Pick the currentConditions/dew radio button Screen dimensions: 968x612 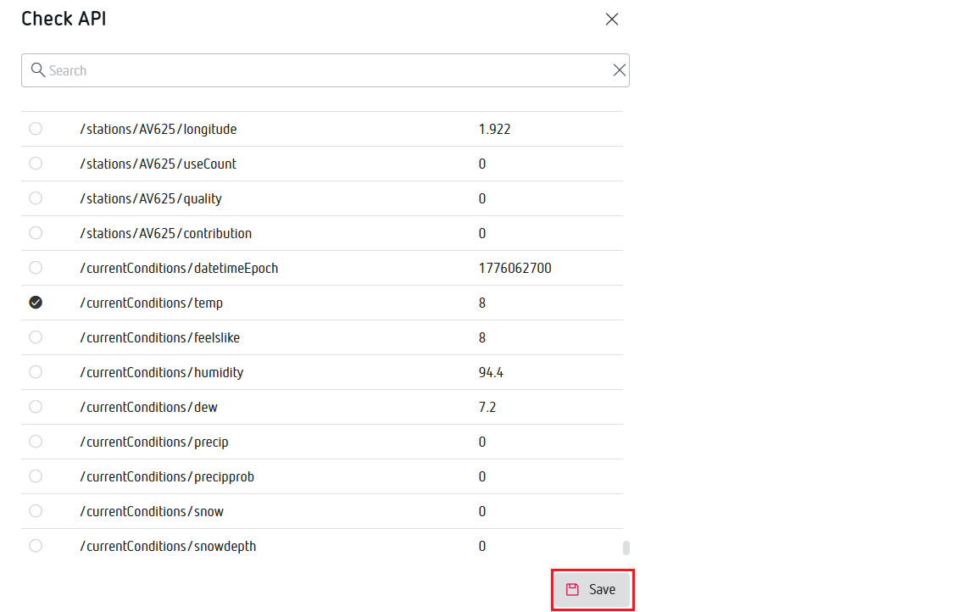tap(36, 407)
